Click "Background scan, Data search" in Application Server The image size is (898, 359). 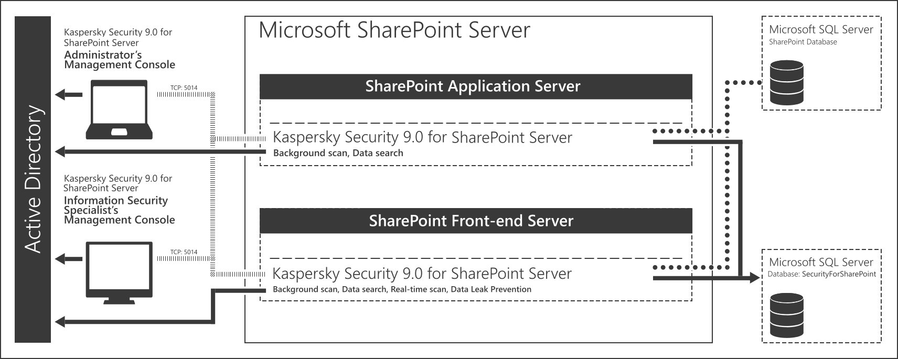pyautogui.click(x=338, y=153)
